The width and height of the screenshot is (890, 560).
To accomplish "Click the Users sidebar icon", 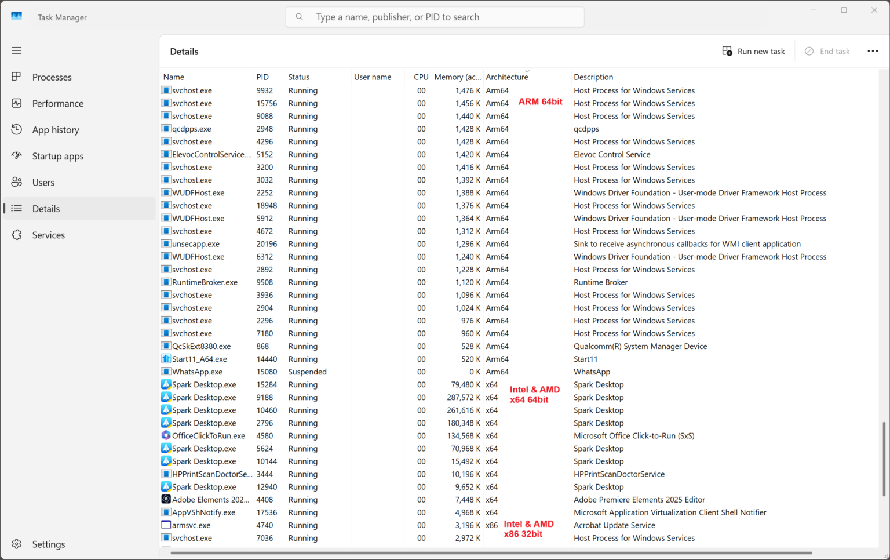I will pyautogui.click(x=17, y=182).
